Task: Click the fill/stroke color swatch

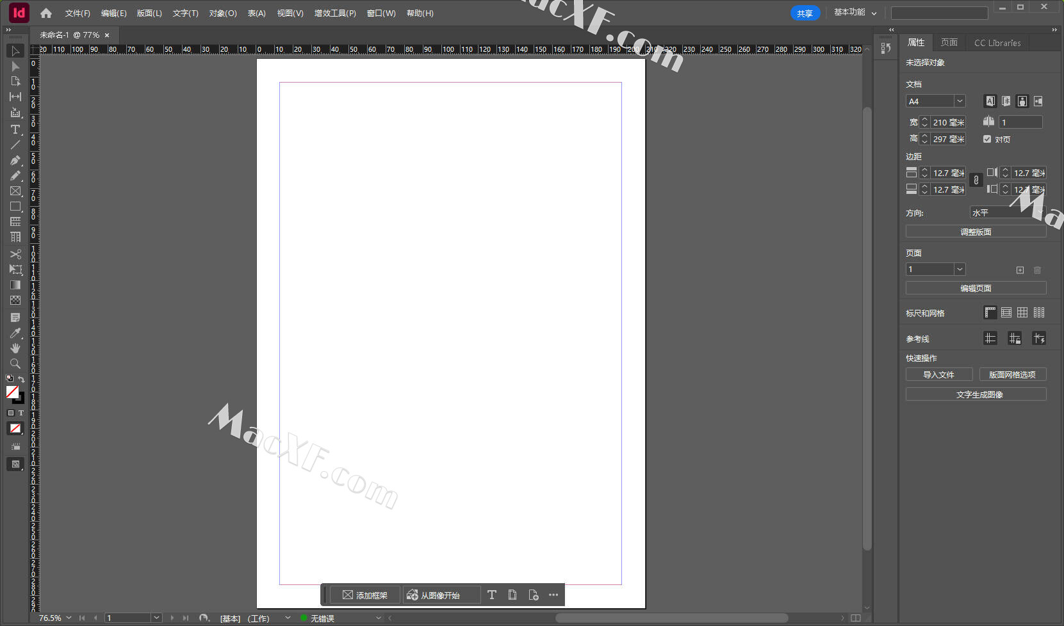Action: tap(13, 392)
